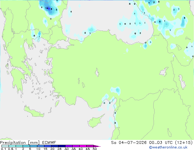Screen dimensions: 194x150
Task: Select the 20–25 mm legend color box
Action: (x=54, y=146)
